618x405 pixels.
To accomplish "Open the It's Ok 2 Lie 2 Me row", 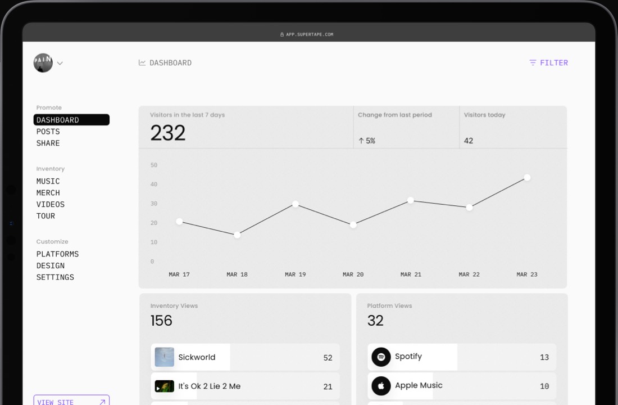I will (x=245, y=386).
